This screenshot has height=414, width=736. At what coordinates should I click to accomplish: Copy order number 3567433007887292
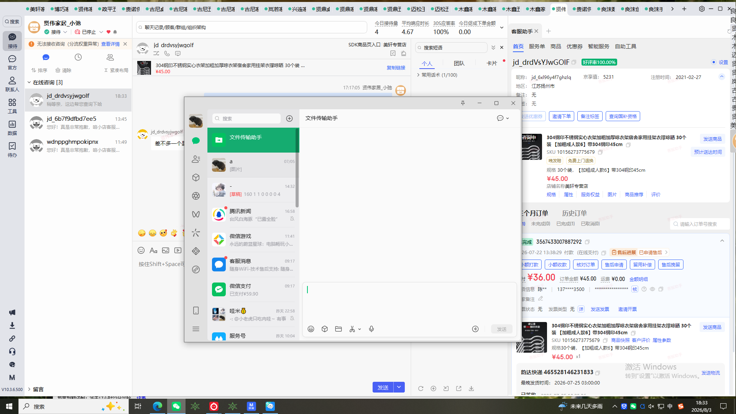point(587,242)
